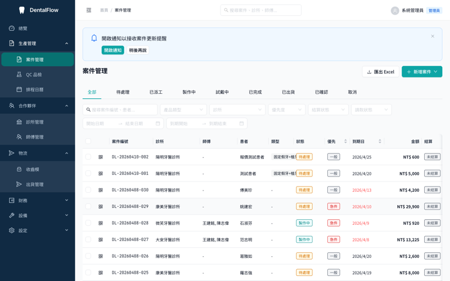This screenshot has height=281, width=450.
Task: Switch to the 待處理 tab
Action: point(123,92)
